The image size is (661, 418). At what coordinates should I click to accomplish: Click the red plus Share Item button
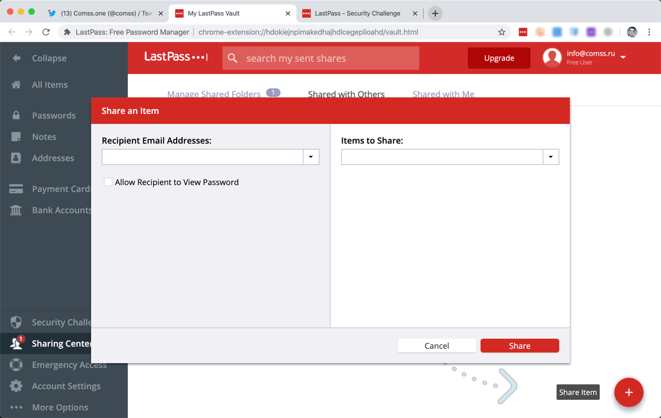[x=629, y=392]
